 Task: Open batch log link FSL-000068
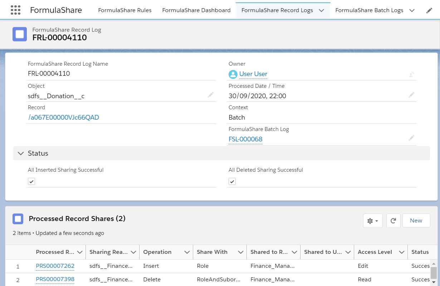pyautogui.click(x=245, y=139)
